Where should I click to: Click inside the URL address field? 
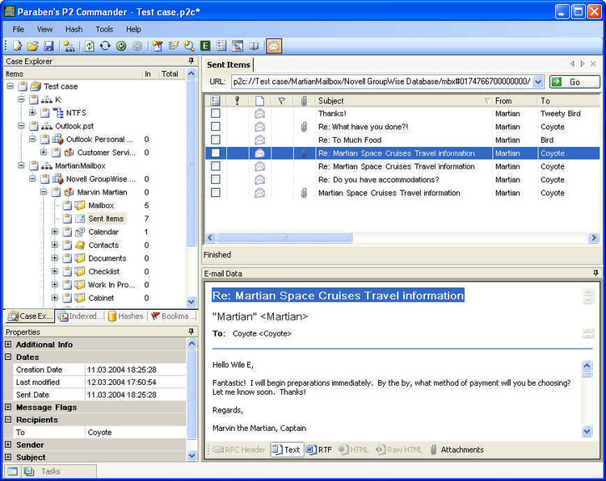pyautogui.click(x=382, y=82)
